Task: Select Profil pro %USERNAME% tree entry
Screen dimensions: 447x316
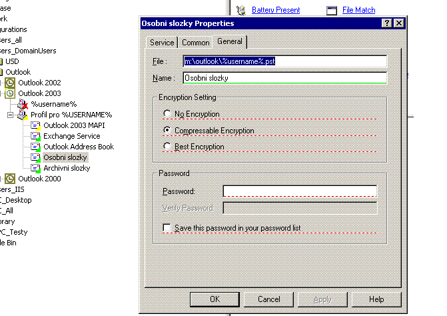Action: click(71, 115)
